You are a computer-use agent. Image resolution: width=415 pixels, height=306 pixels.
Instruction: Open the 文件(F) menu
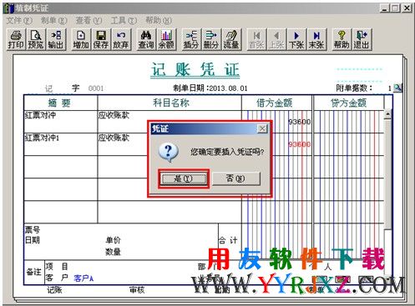pyautogui.click(x=19, y=20)
